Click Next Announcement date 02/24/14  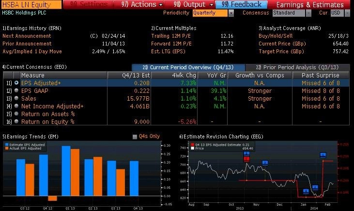113,36
